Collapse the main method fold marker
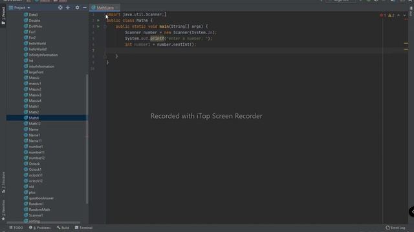 pyautogui.click(x=105, y=26)
